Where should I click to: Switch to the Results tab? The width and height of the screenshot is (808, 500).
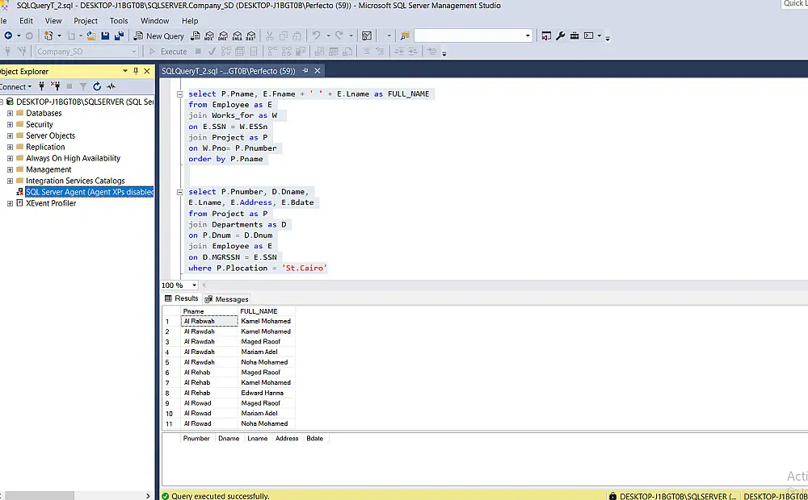point(181,298)
